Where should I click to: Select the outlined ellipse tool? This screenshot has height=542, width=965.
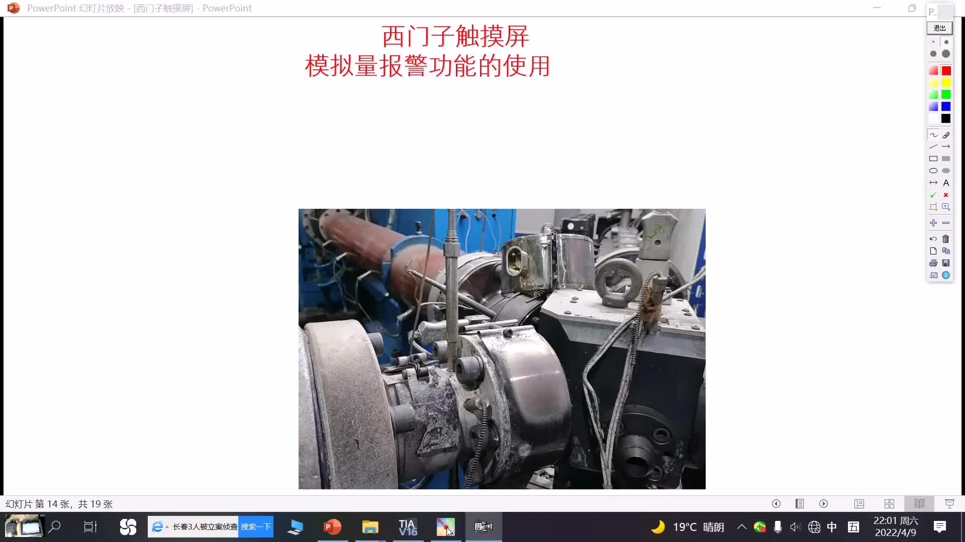933,171
